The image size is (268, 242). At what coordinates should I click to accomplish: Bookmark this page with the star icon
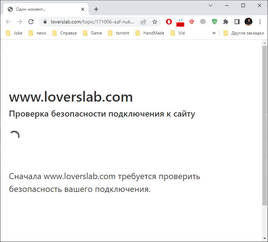[155, 22]
